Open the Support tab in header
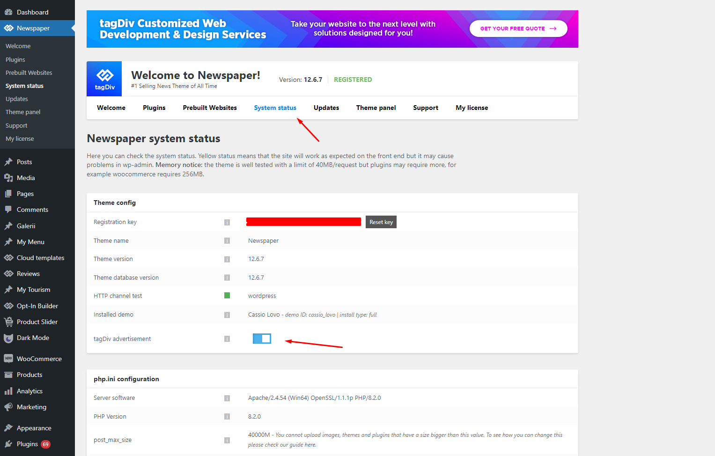 tap(426, 108)
